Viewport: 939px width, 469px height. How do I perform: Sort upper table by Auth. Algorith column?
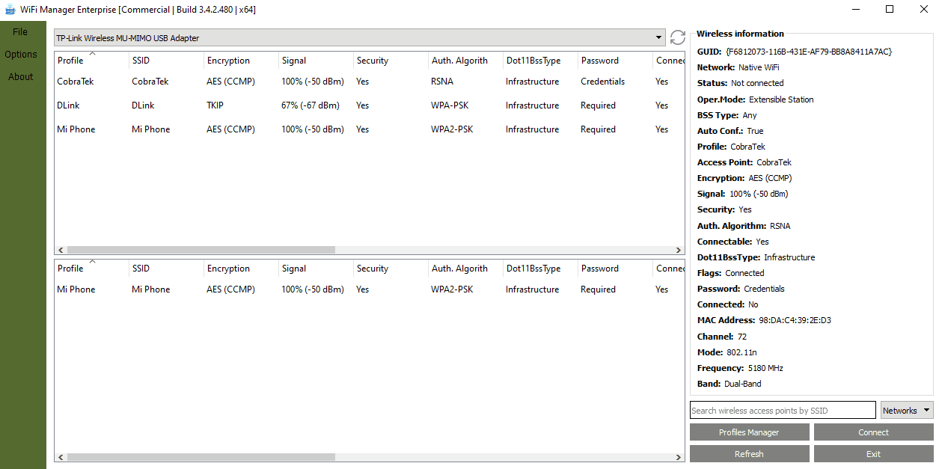pos(465,61)
